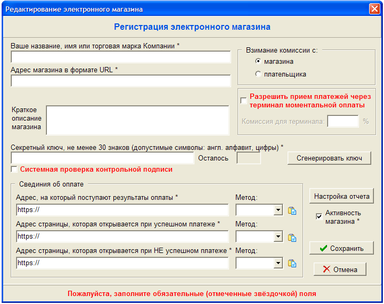Click the company name input field
This screenshot has width=384, height=304.
[120, 57]
